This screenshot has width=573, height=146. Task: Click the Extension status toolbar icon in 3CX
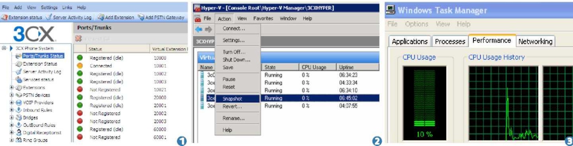5,18
